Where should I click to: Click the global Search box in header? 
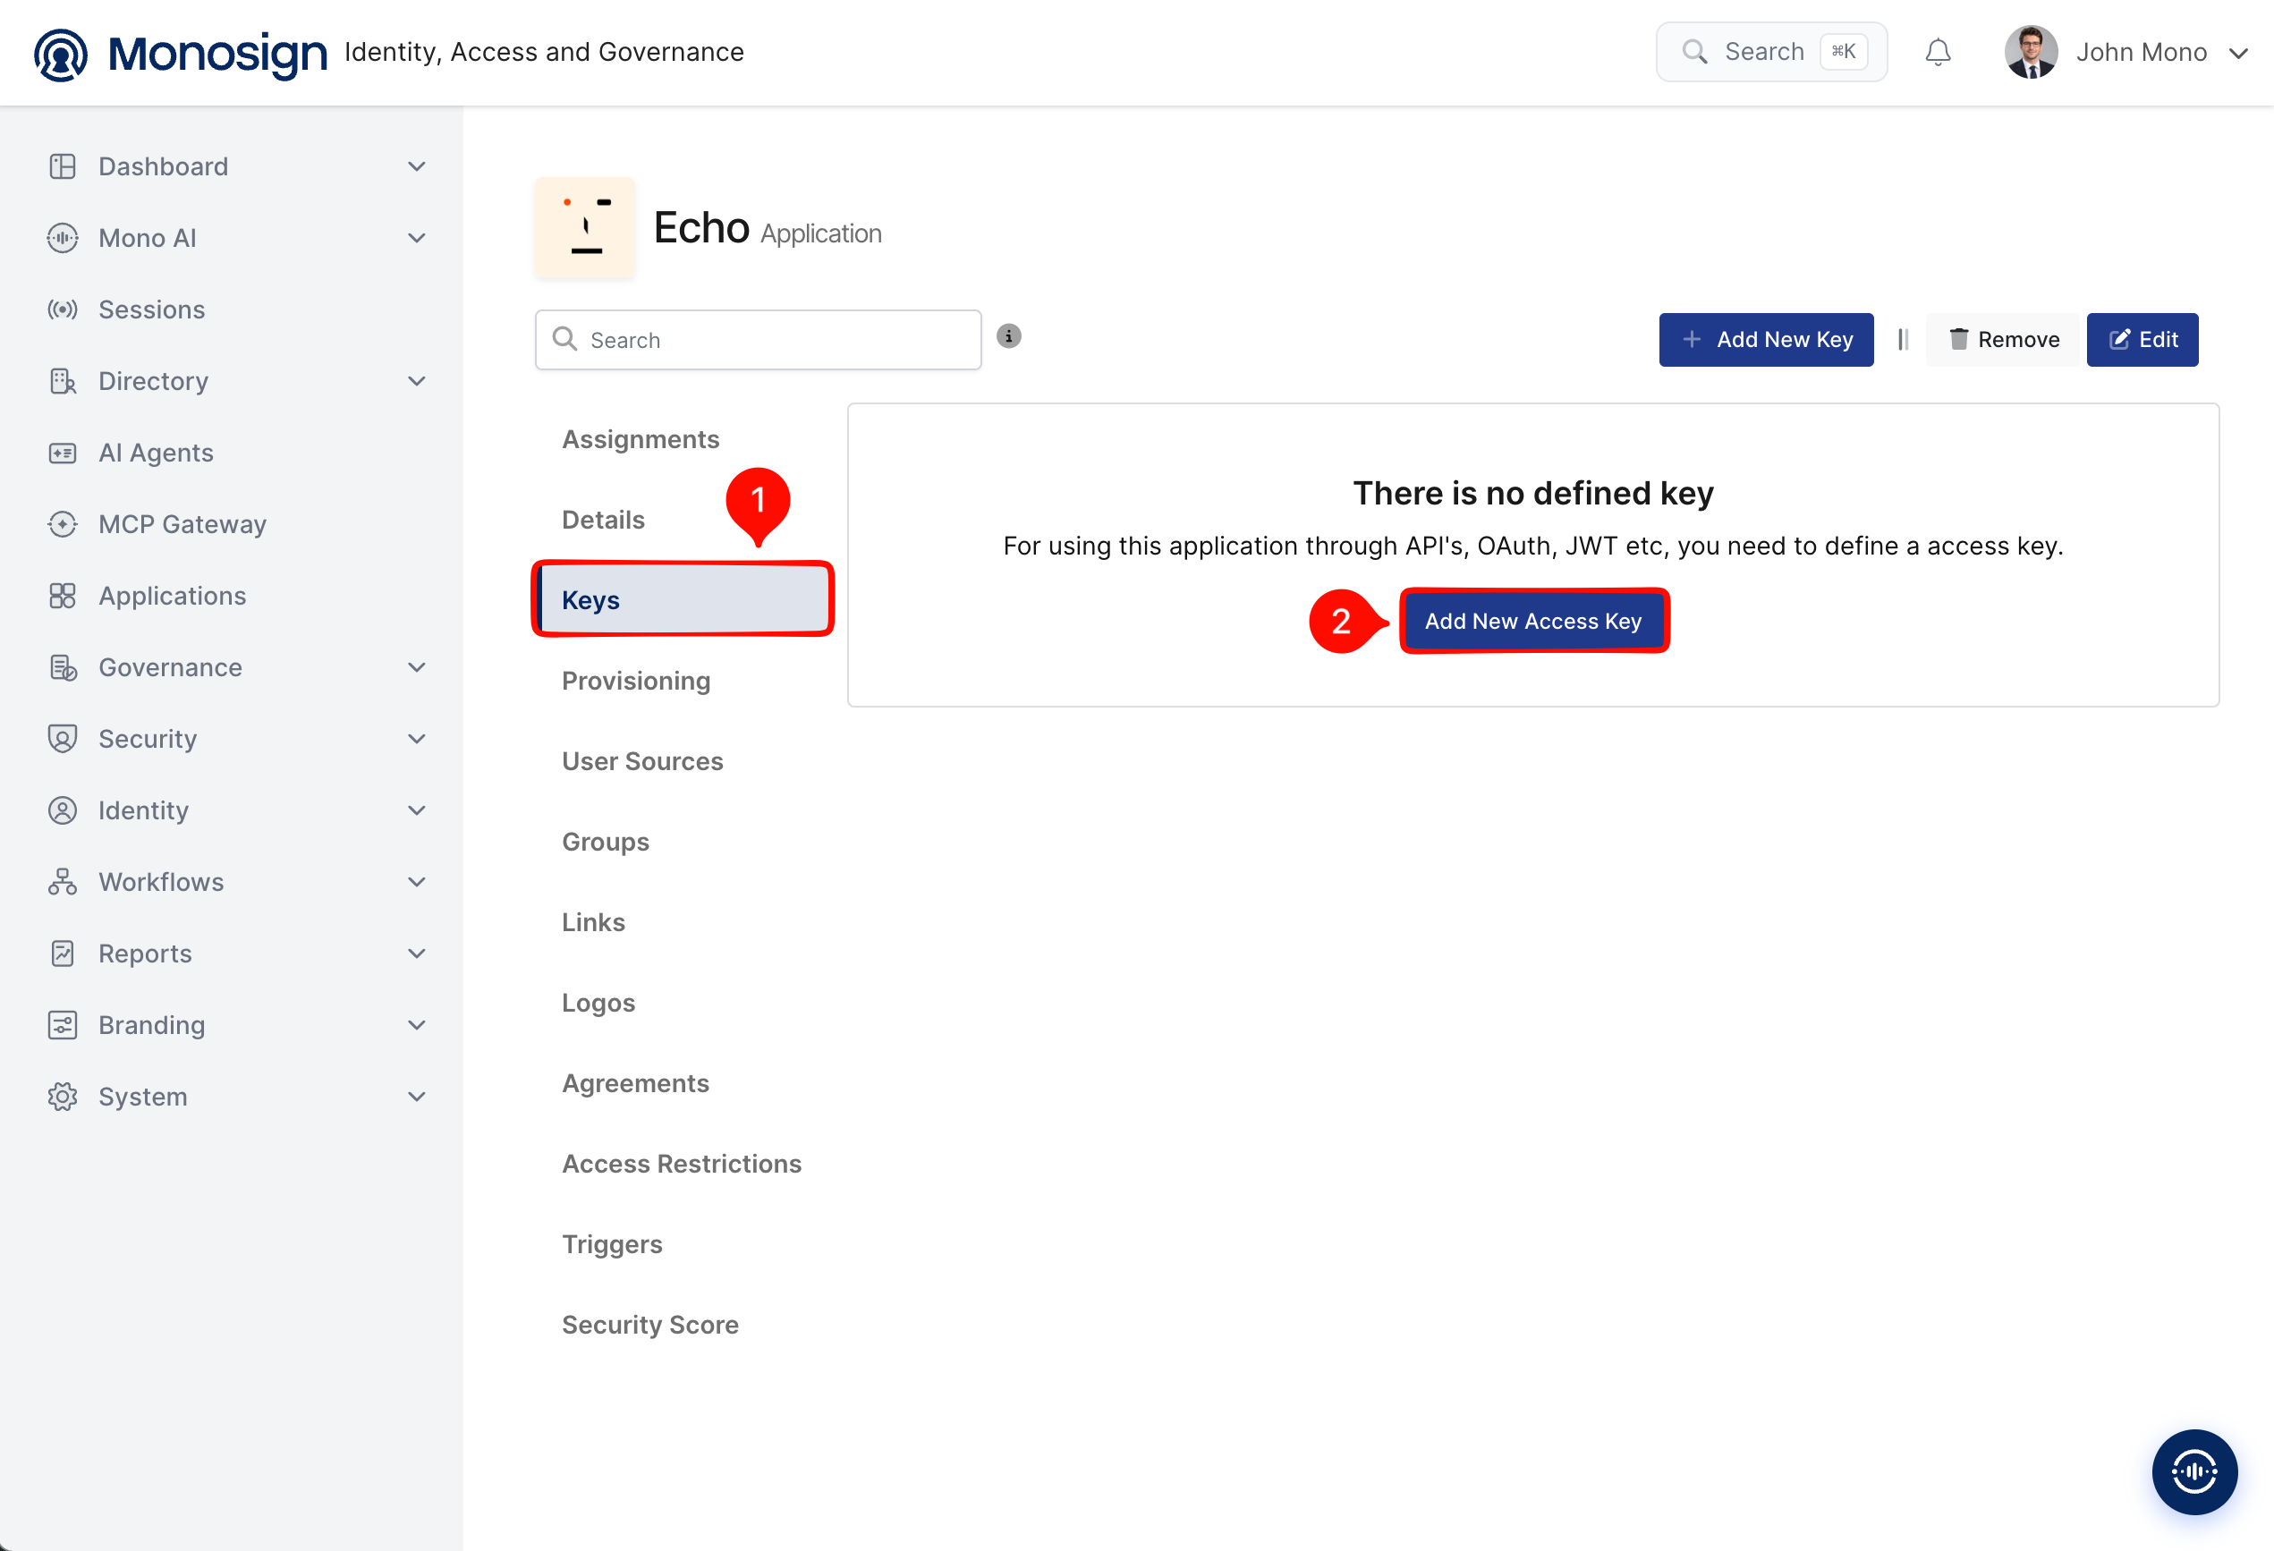(x=1771, y=52)
